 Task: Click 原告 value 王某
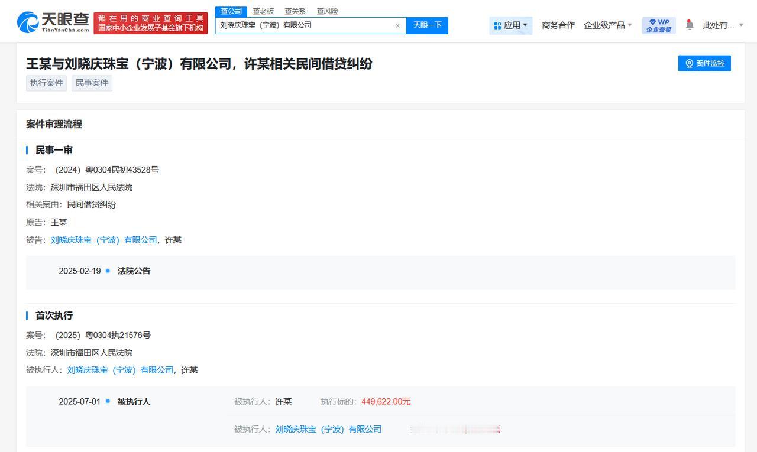(59, 222)
